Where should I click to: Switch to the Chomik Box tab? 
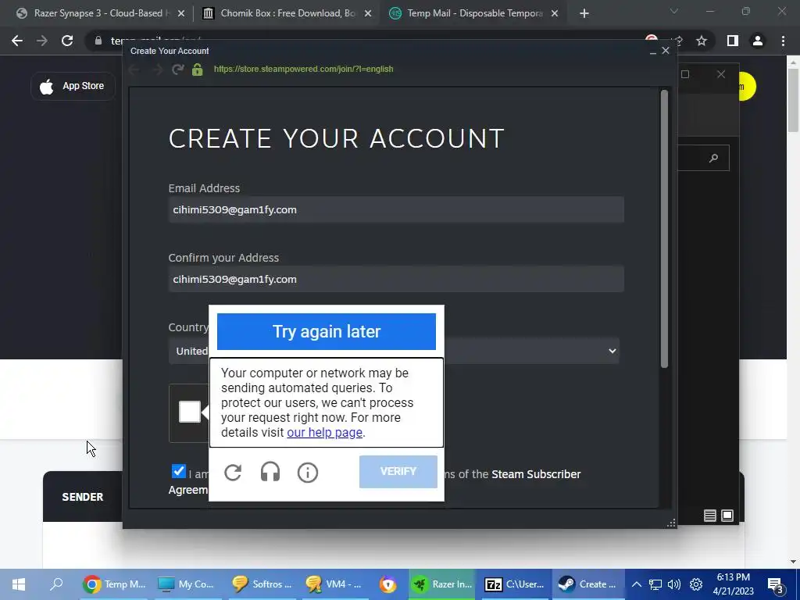coord(286,13)
